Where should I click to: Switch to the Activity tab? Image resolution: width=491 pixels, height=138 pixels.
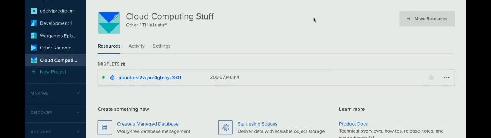[137, 46]
